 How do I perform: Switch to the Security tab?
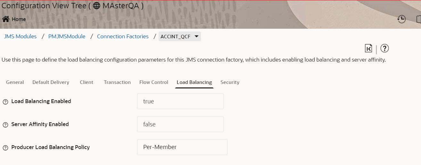pyautogui.click(x=230, y=82)
